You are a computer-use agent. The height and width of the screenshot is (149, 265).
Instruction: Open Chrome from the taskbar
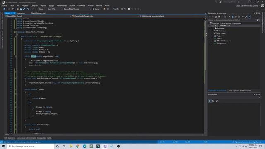click(x=77, y=146)
